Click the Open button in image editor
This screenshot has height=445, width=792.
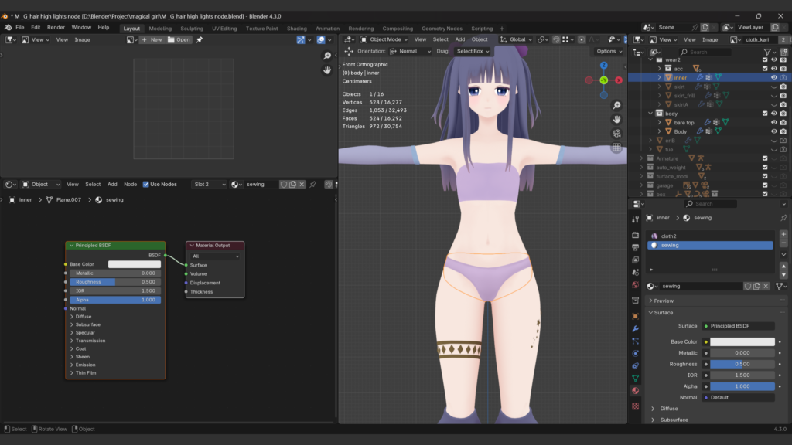pyautogui.click(x=179, y=39)
